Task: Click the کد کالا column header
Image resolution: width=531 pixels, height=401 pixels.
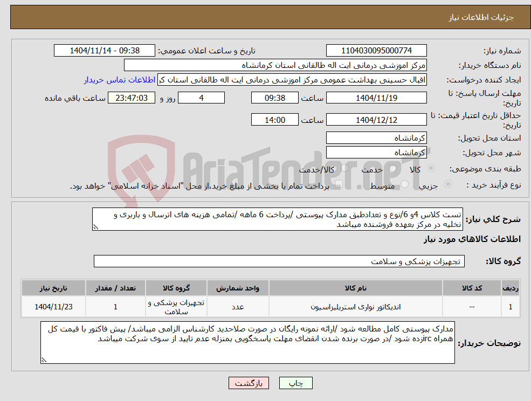Action: click(472, 288)
